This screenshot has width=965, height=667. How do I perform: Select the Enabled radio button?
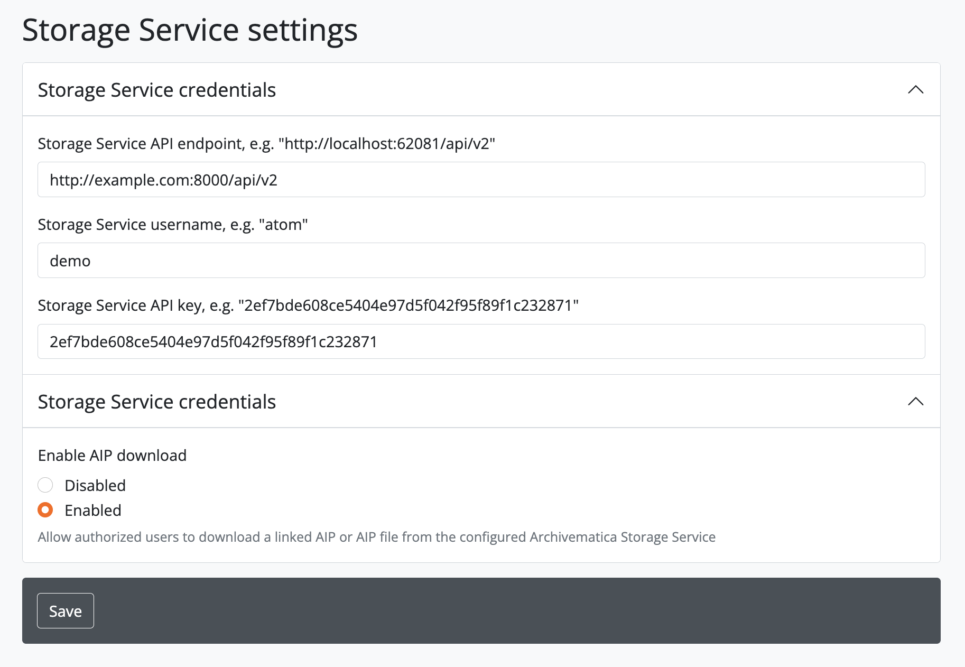coord(45,510)
